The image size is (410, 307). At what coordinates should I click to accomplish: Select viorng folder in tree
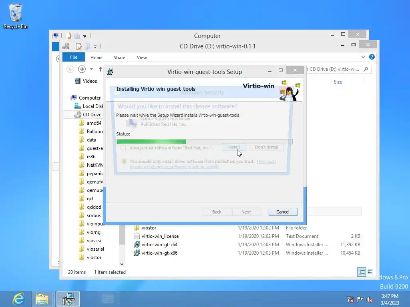90,232
